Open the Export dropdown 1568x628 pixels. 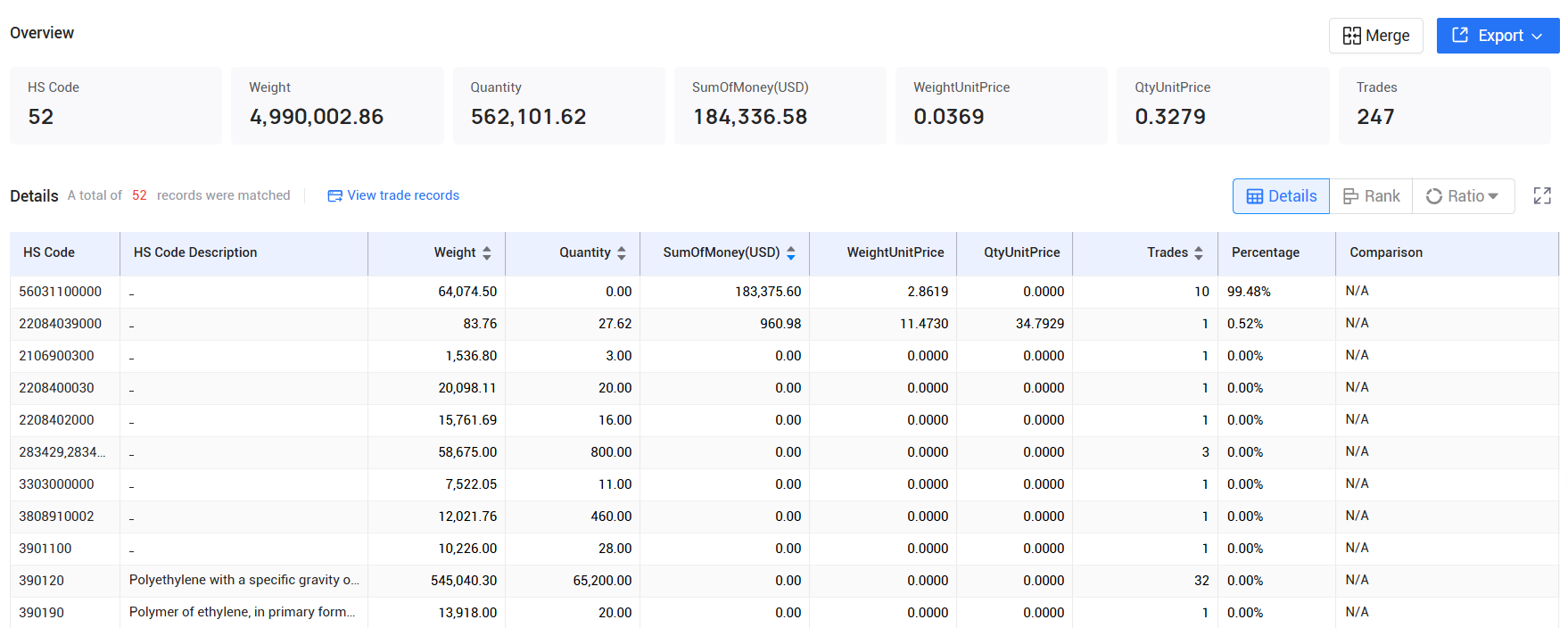(1498, 36)
